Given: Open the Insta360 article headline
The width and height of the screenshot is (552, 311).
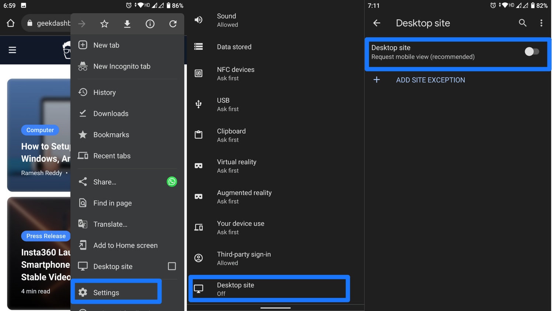Looking at the screenshot, I should pos(46,265).
